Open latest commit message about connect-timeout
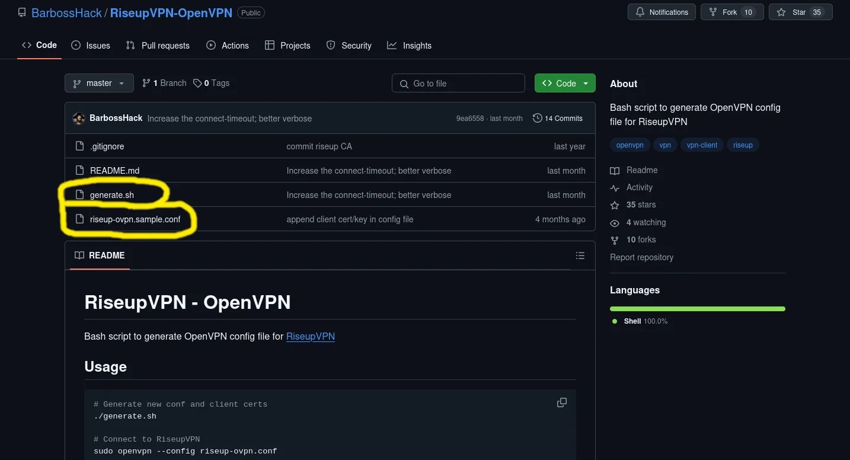The image size is (850, 460). coord(229,119)
